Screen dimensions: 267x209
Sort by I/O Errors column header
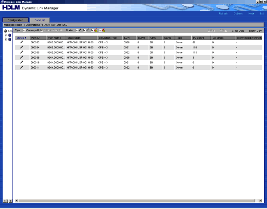pyautogui.click(x=223, y=38)
